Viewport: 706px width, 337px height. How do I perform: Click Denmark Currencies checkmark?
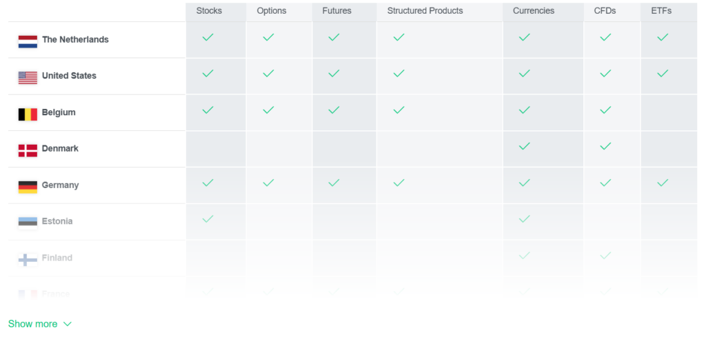pyautogui.click(x=524, y=146)
